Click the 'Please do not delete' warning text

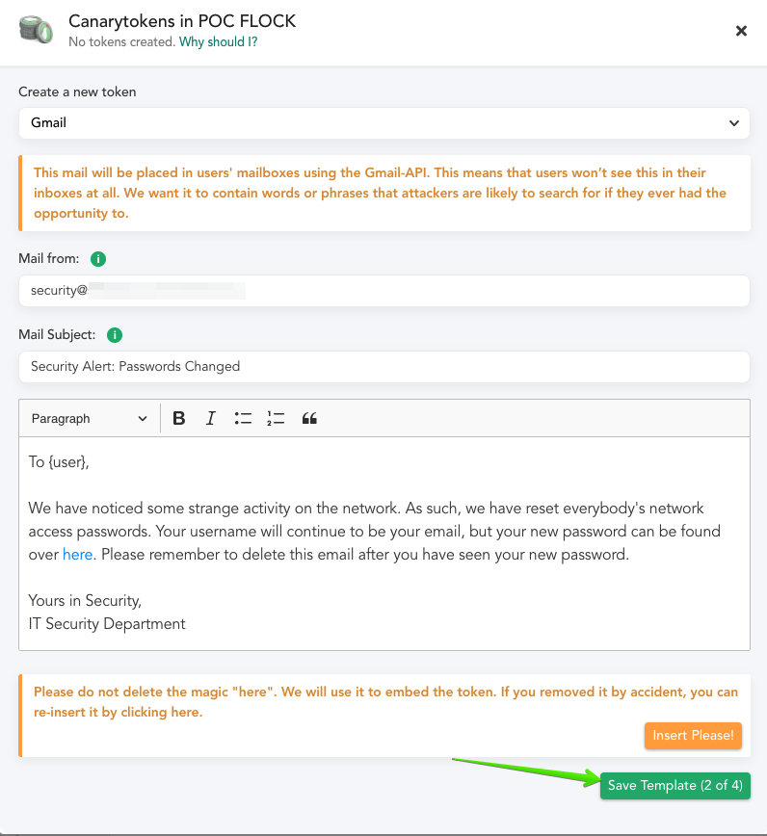(x=385, y=702)
